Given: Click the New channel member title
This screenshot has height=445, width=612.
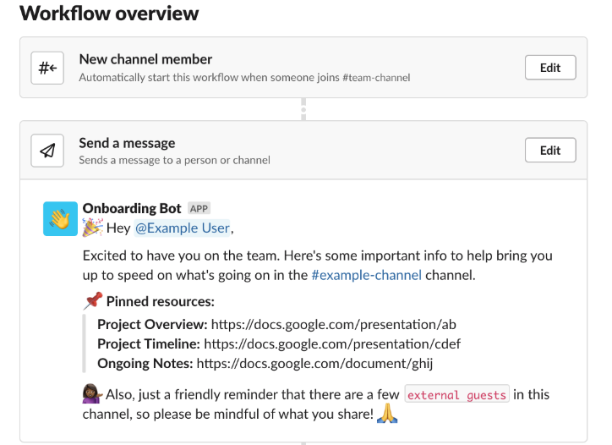Looking at the screenshot, I should click(145, 59).
